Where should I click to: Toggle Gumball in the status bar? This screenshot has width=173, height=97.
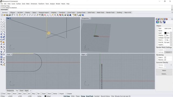97,96
